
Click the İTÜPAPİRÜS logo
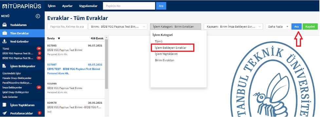click(x=22, y=6)
